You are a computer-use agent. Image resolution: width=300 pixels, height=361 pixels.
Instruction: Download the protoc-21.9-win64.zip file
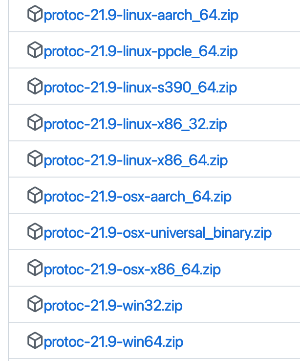113,341
